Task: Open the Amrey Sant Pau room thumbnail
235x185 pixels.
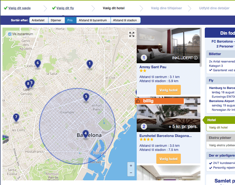Action: pyautogui.click(x=168, y=45)
